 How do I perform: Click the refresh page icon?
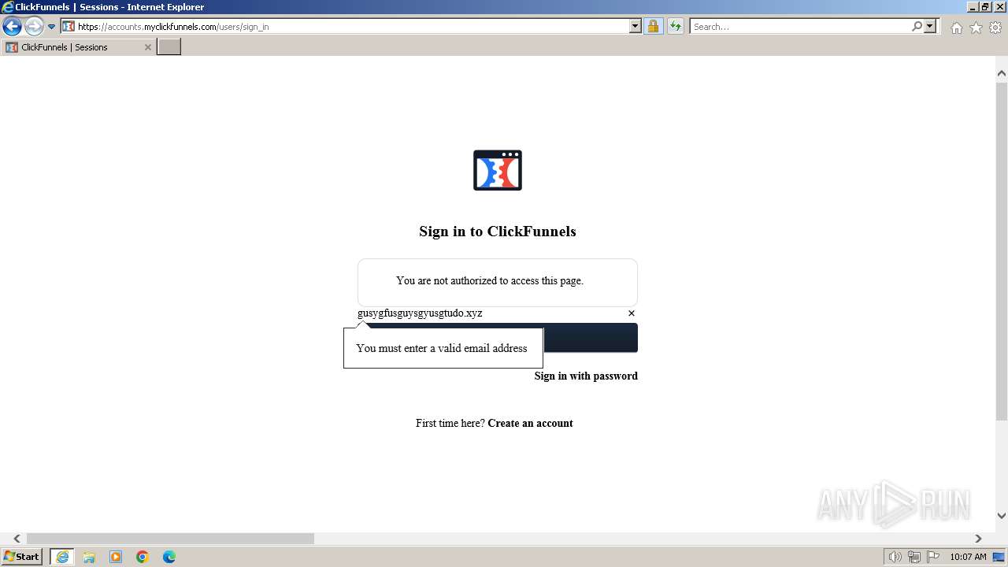[x=675, y=27]
